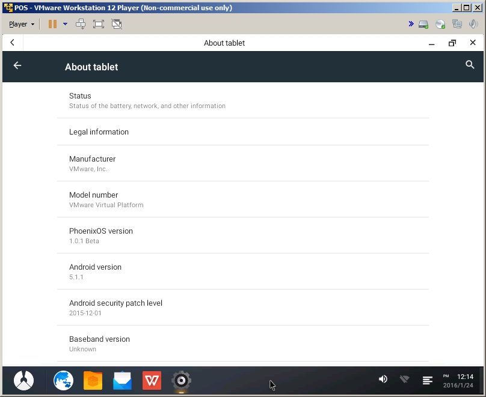Minimize the About tablet inner window
The height and width of the screenshot is (397, 486).
coord(431,43)
